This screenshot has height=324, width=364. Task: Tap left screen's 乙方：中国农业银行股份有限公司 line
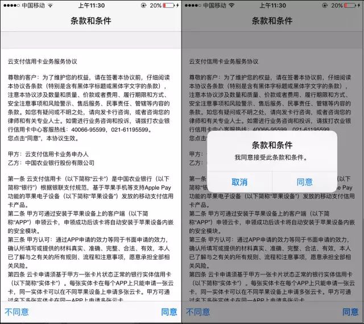pos(51,163)
